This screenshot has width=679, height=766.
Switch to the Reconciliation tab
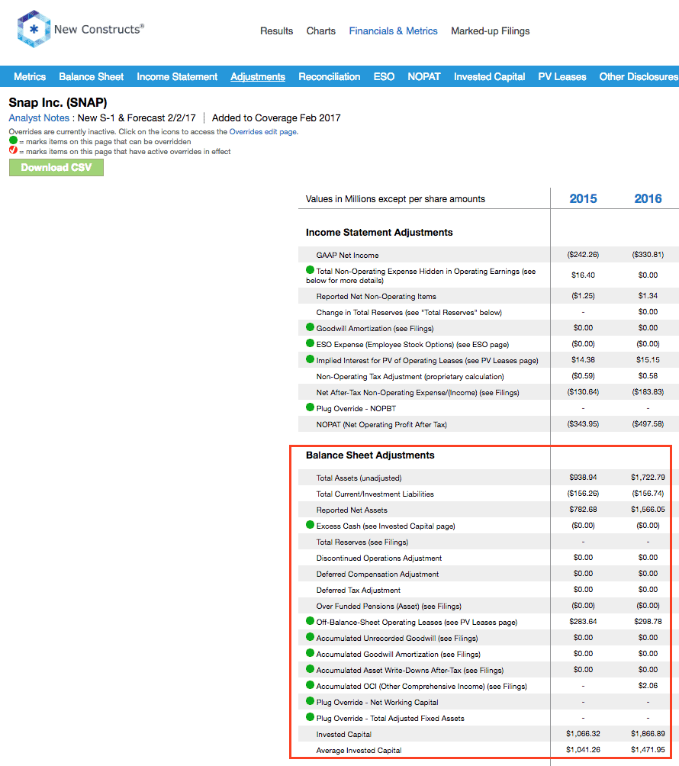pyautogui.click(x=330, y=77)
